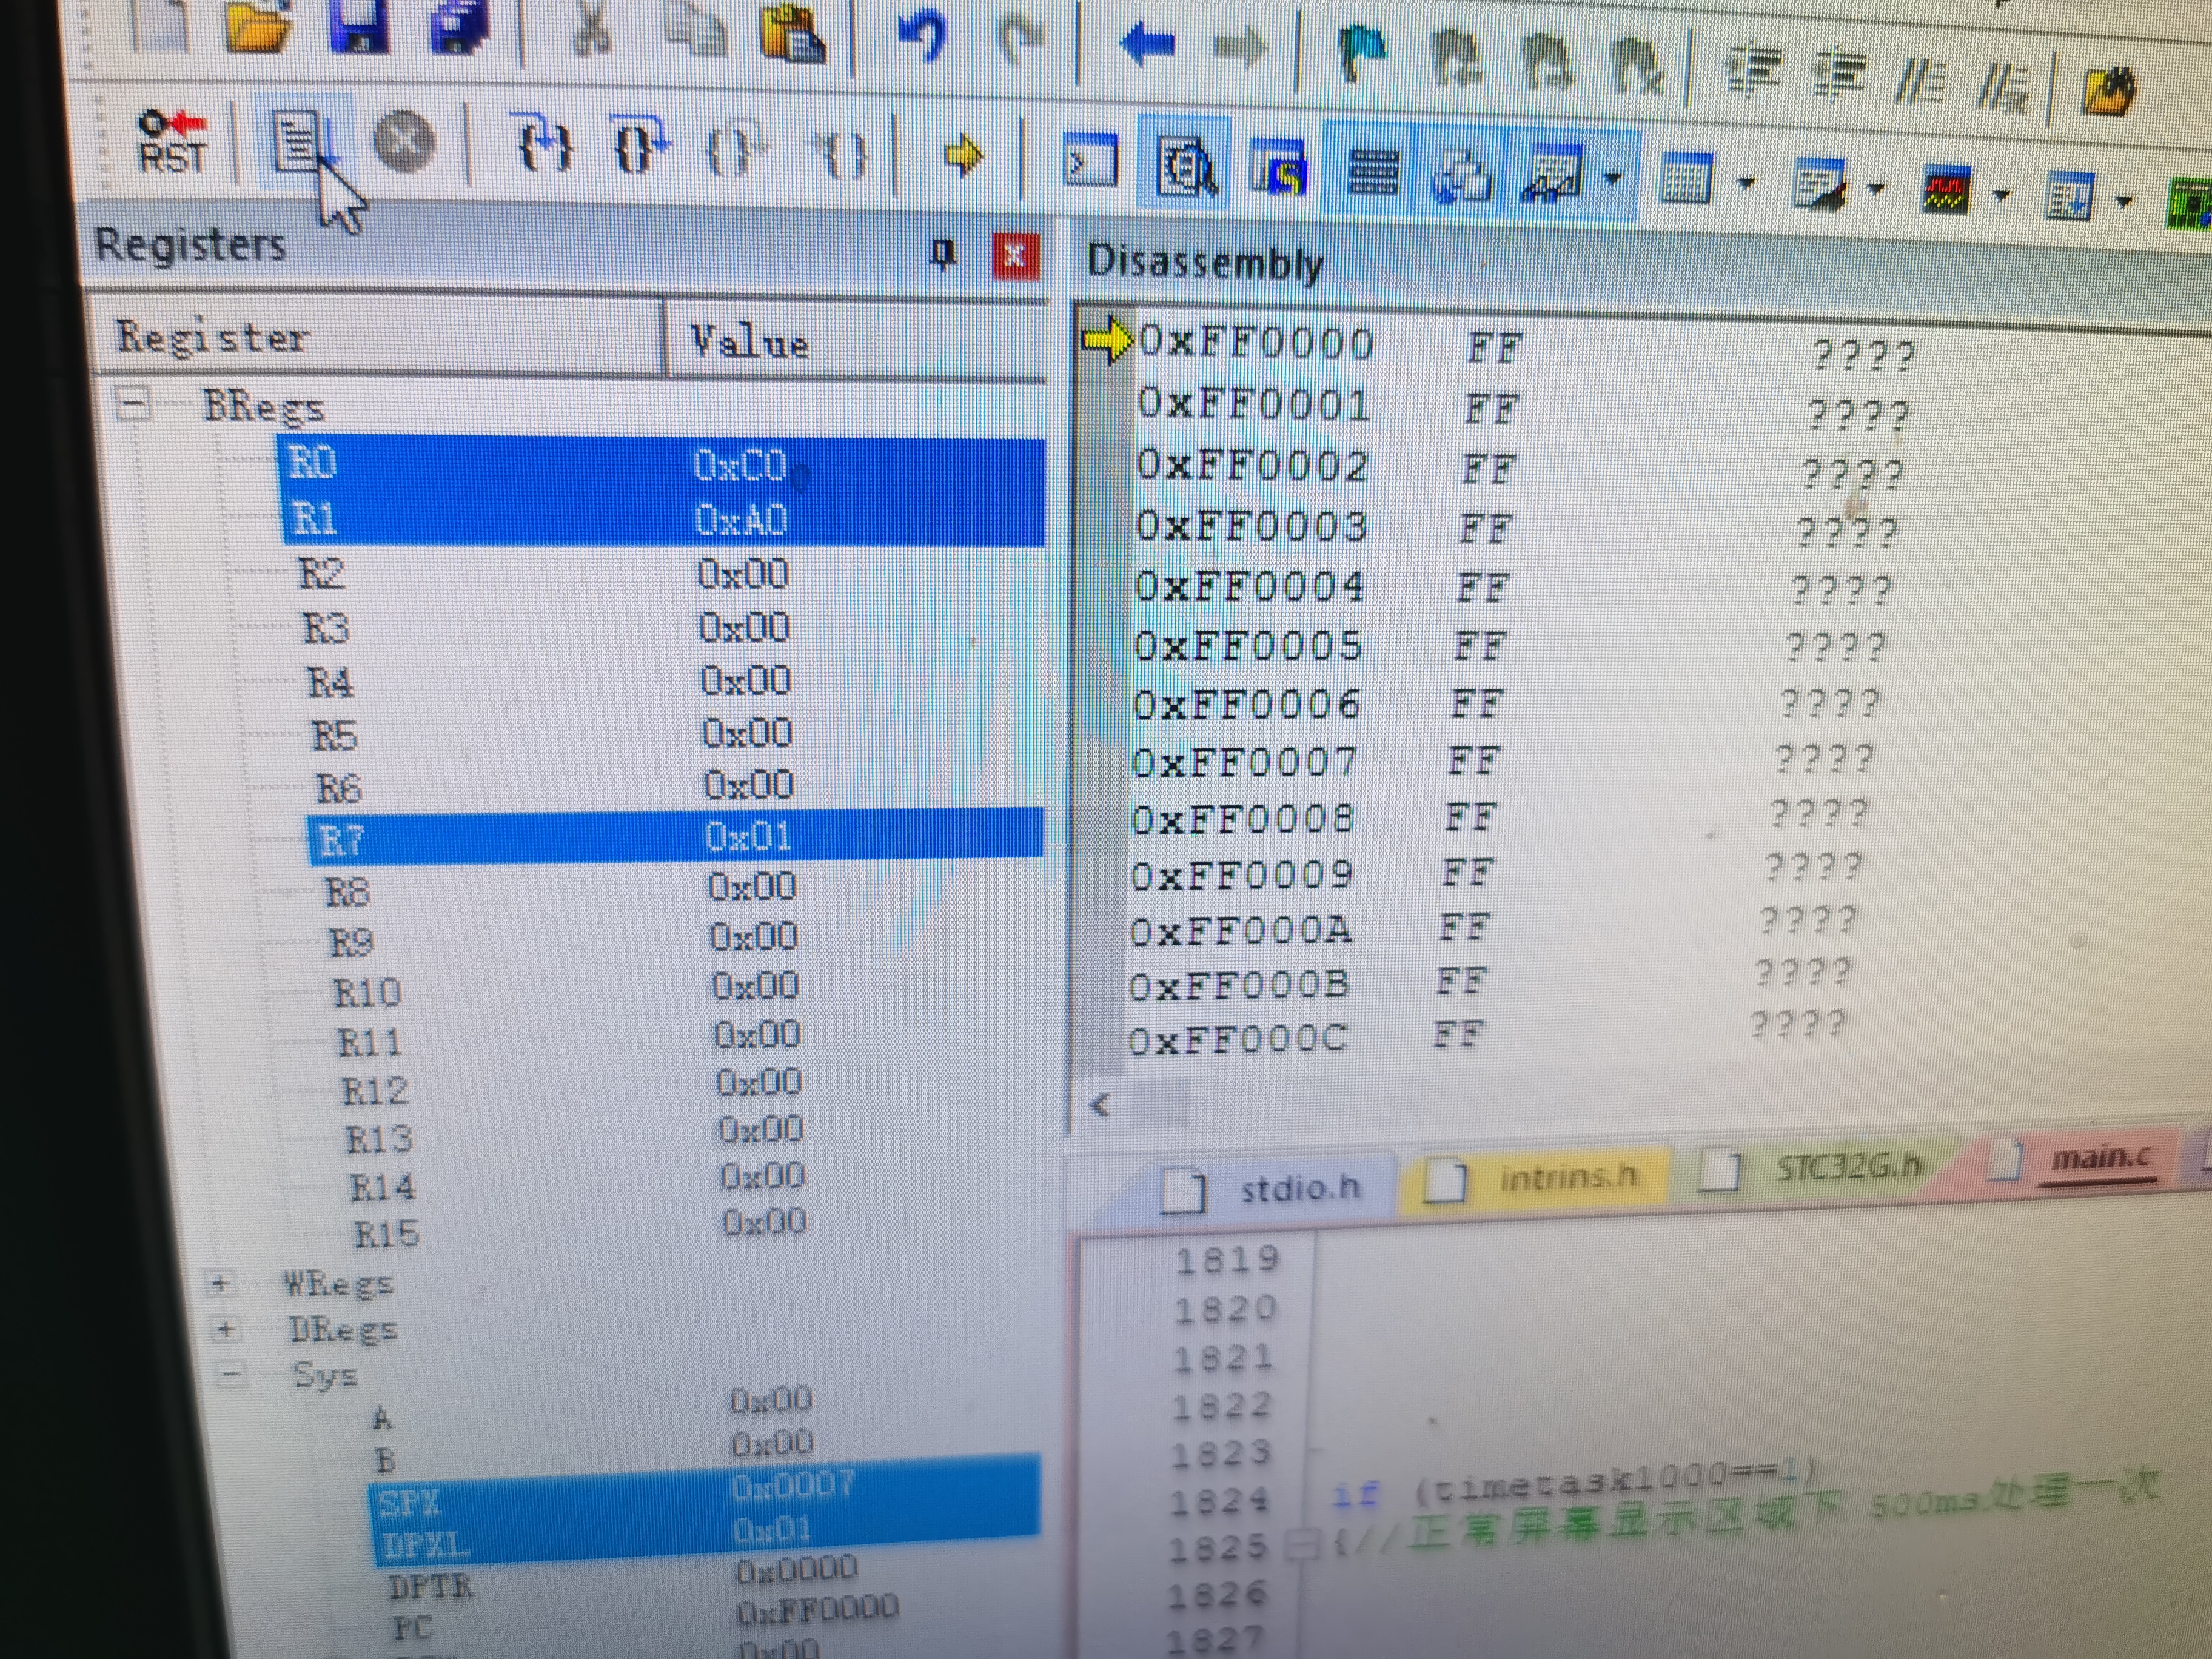This screenshot has height=1659, width=2212.
Task: Pin the Registers panel with the pushpin
Action: [942, 254]
